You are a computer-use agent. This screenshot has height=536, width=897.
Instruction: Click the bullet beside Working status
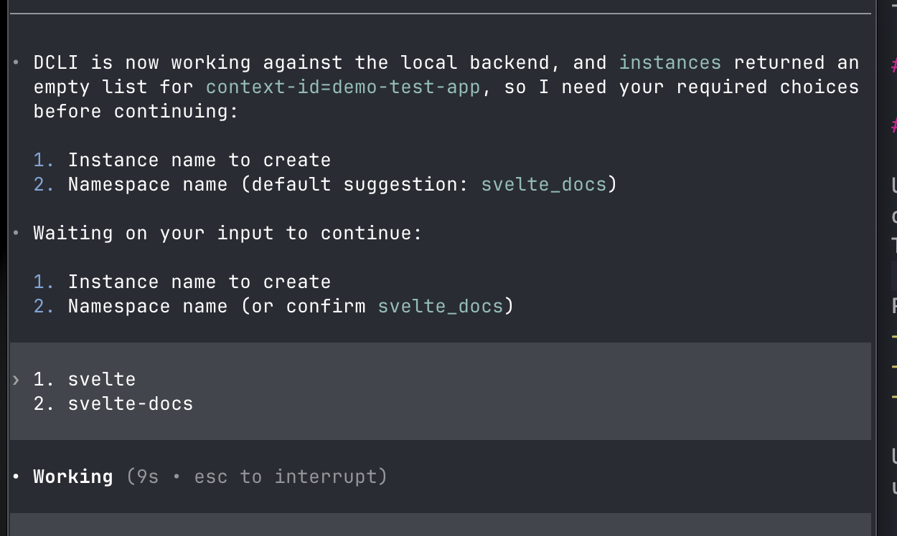click(16, 477)
